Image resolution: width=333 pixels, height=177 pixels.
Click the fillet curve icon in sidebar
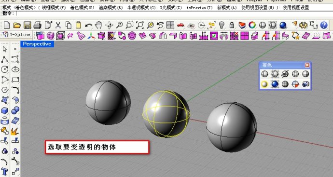point(15,90)
